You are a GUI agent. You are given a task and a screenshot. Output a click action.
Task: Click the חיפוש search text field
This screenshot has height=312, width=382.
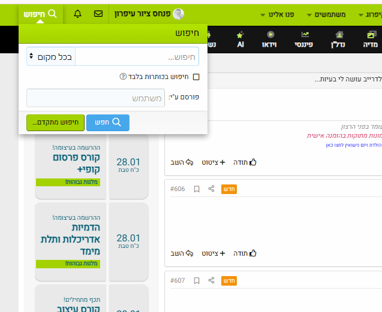137,56
